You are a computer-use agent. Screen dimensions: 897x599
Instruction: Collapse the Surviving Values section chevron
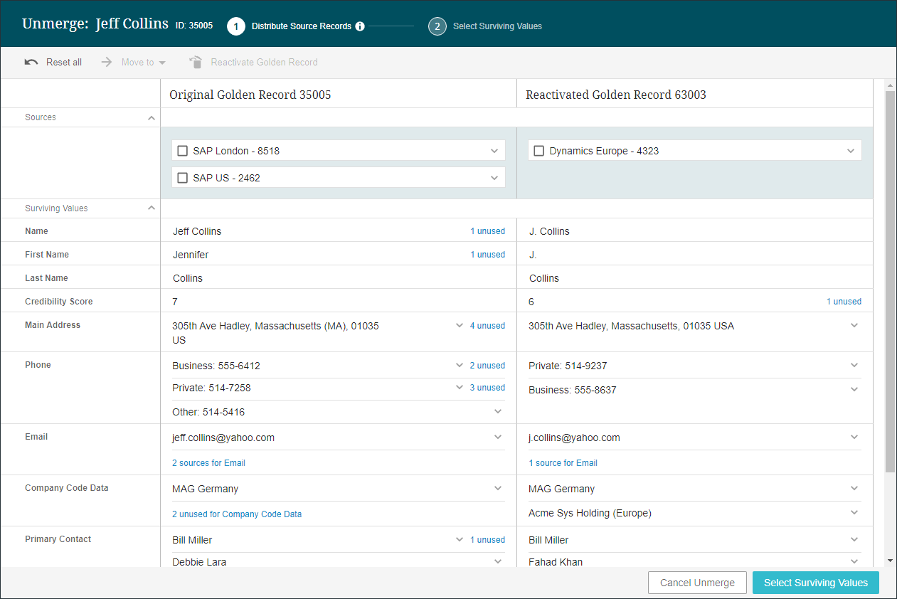151,208
